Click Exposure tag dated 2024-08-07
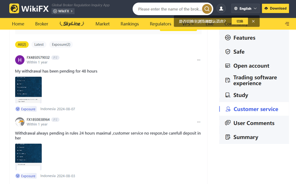Image resolution: width=296 pixels, height=184 pixels. tap(26, 109)
